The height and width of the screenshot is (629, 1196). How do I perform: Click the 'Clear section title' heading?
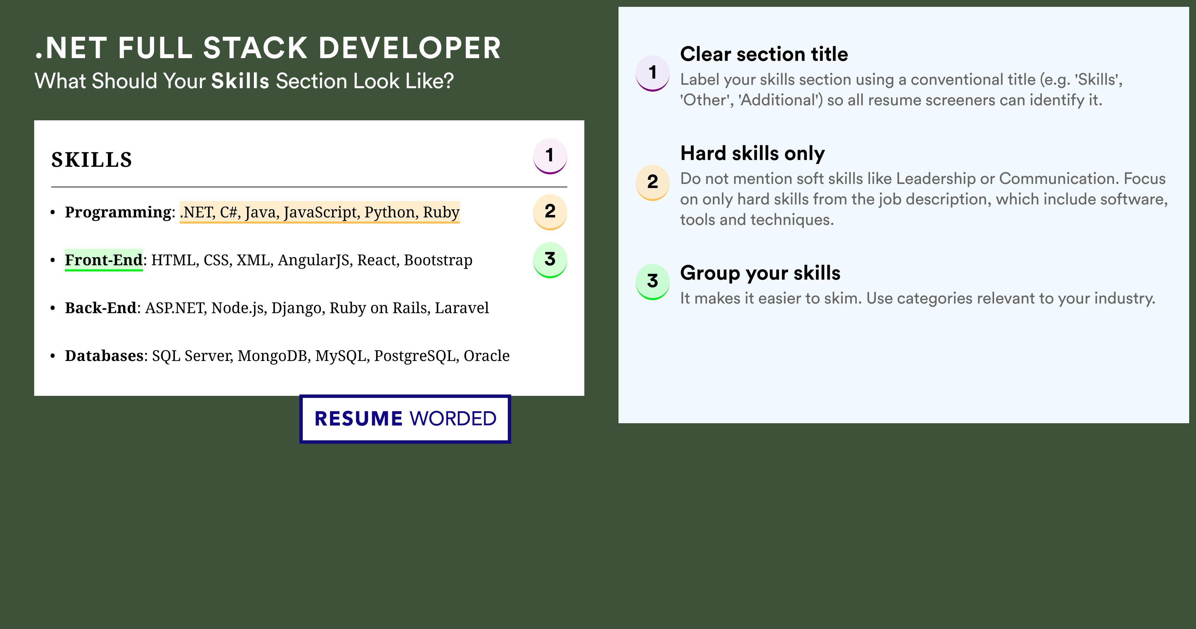pos(764,54)
